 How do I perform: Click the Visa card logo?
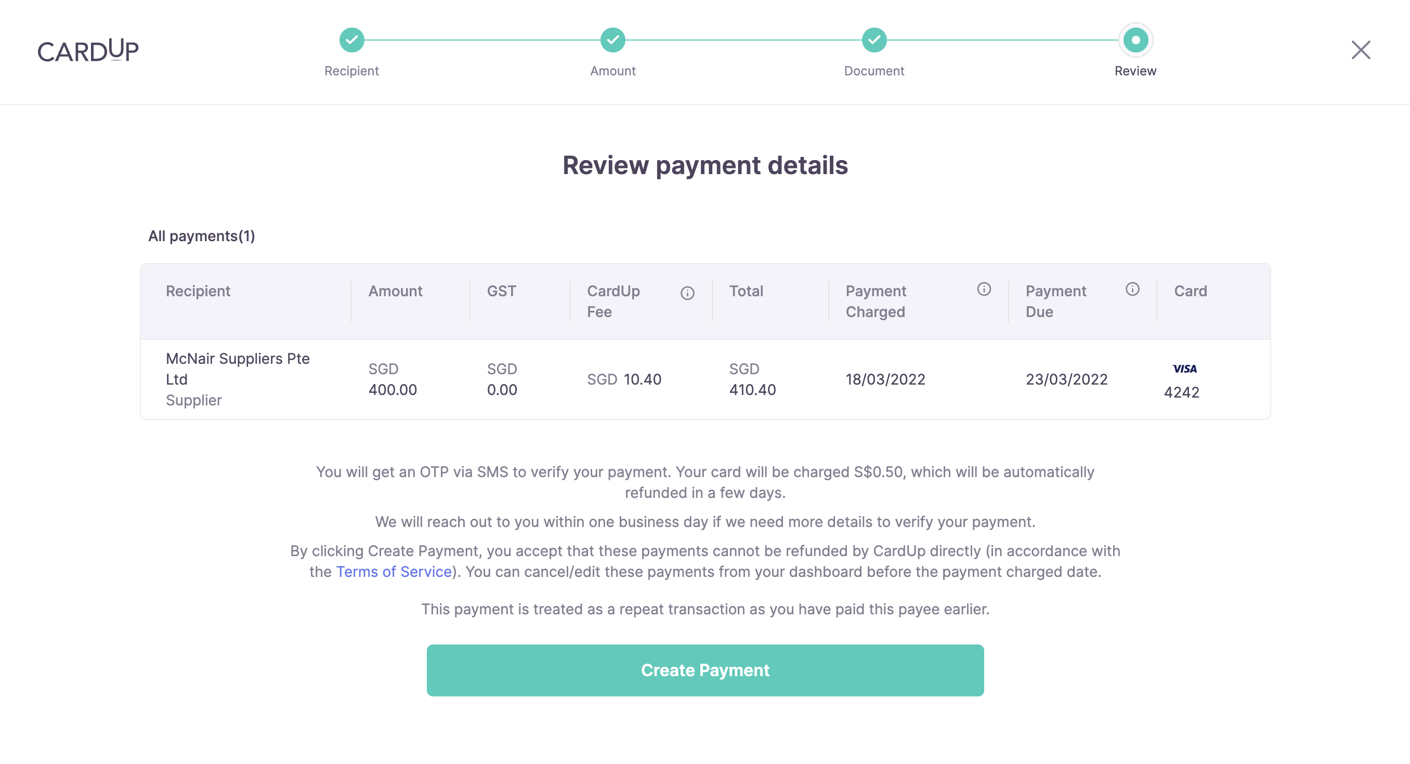pyautogui.click(x=1184, y=369)
